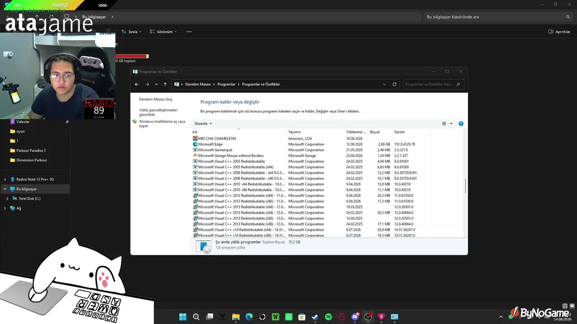This screenshot has height=324, width=577.
Task: Open Windows özelliklerini aç veya kapat link
Action: click(162, 124)
